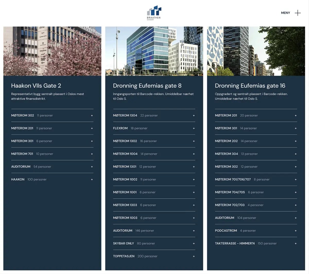
Task: Click plus icon beside Toppetasjen
Action: (x=194, y=256)
